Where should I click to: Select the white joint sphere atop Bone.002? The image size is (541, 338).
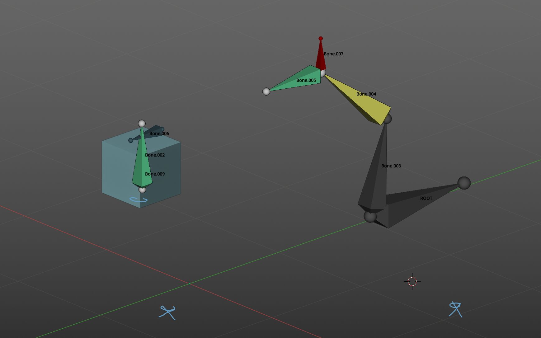pos(142,123)
